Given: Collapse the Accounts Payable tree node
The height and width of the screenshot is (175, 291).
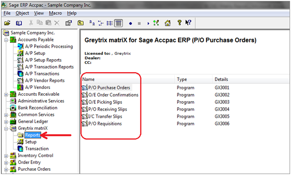Looking at the screenshot, I should pos(6,40).
